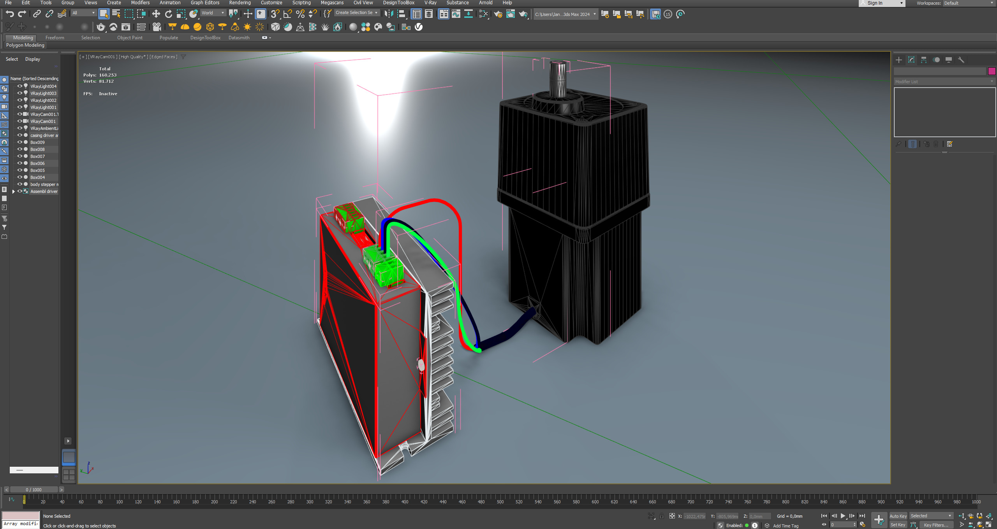The image size is (997, 529).
Task: Open the Curve Editor icon
Action: (x=456, y=14)
